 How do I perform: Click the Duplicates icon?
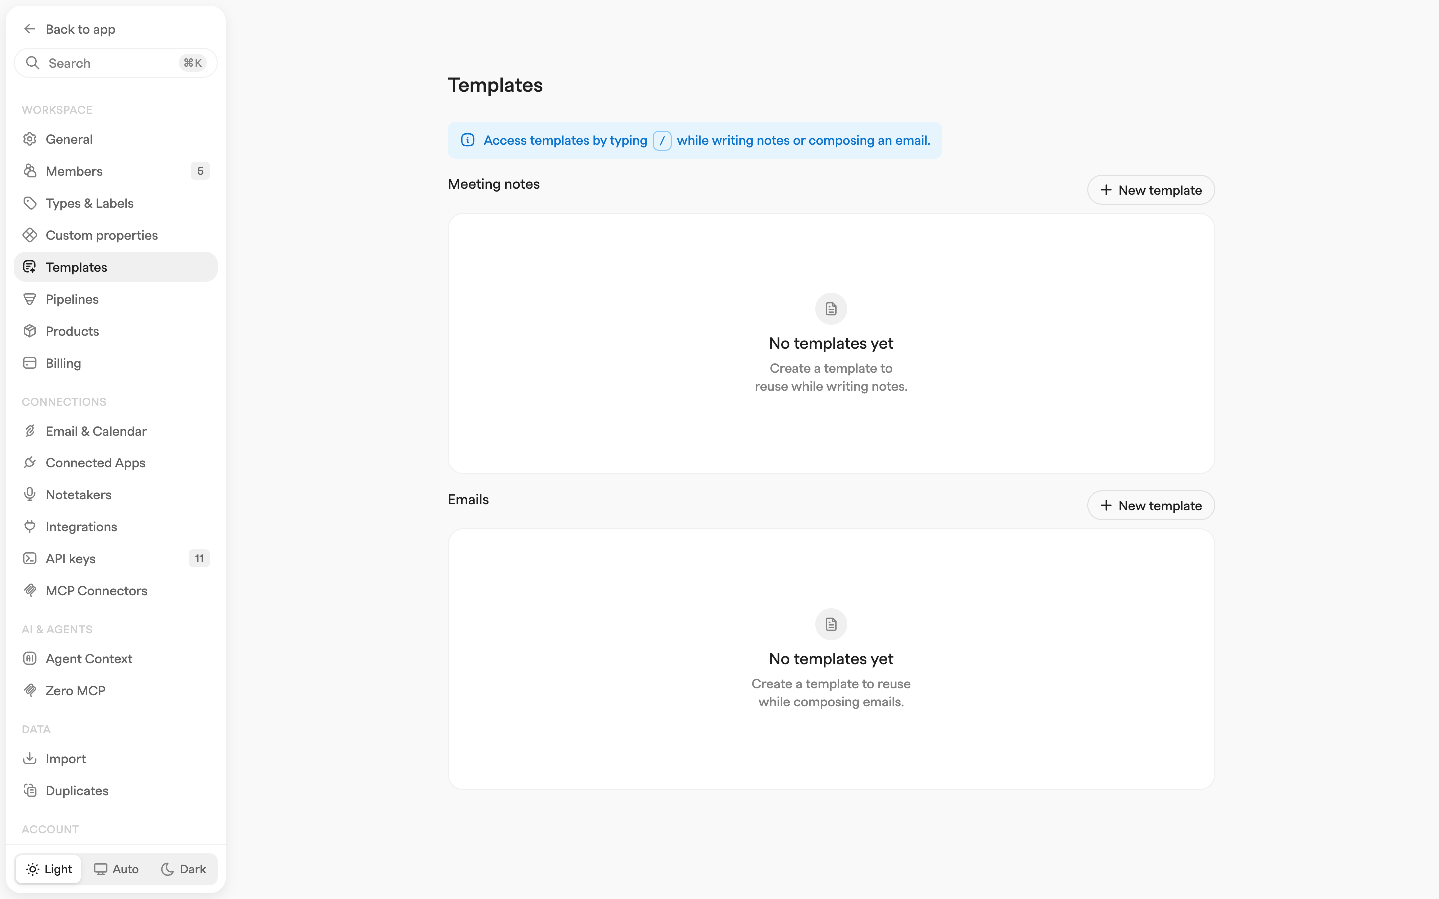(x=30, y=791)
